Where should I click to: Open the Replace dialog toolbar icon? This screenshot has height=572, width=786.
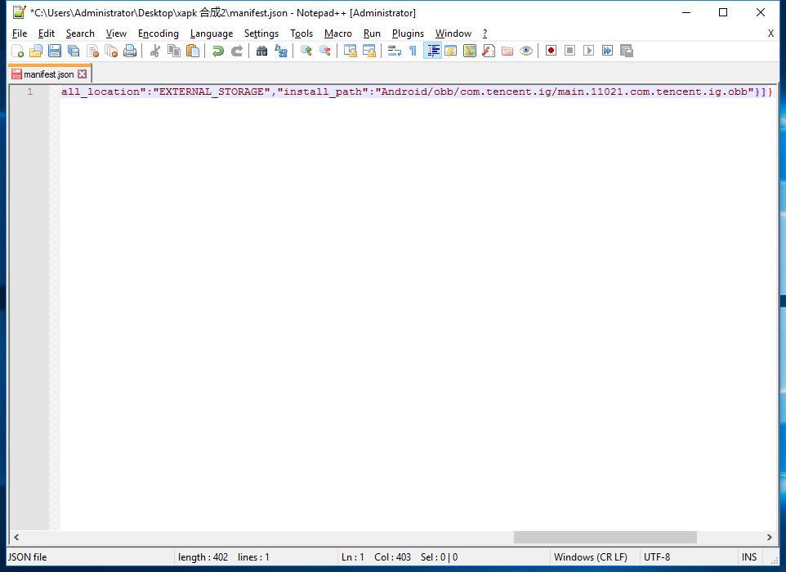(x=281, y=51)
